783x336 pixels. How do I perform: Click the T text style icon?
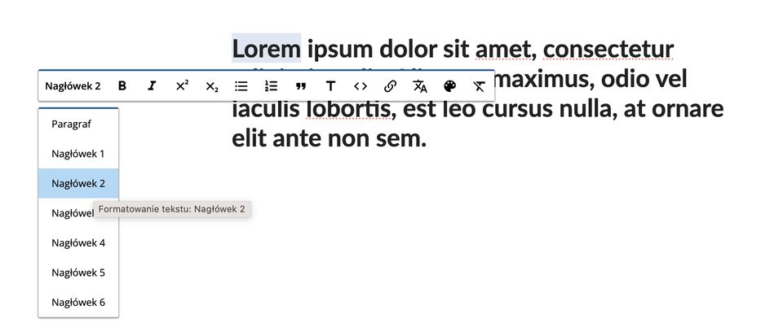click(330, 85)
